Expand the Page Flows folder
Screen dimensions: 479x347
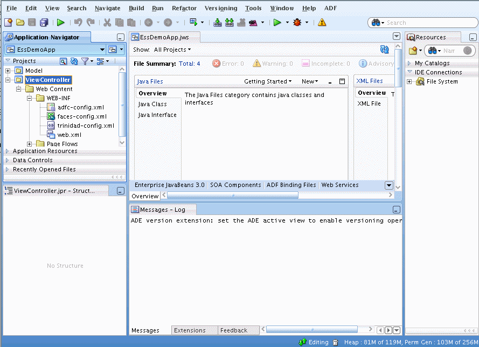tap(30, 143)
